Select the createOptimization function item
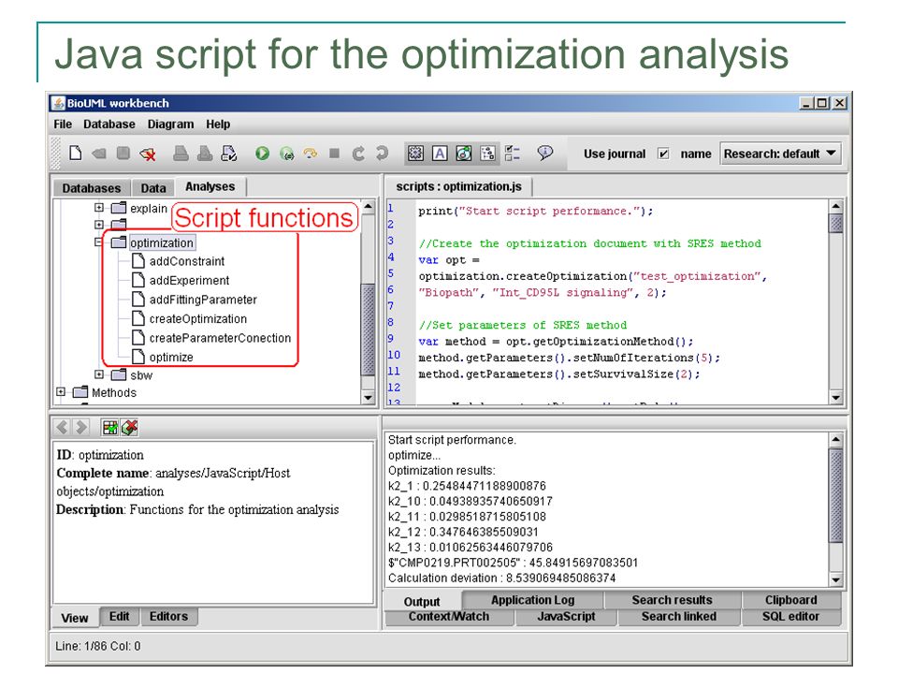The height and width of the screenshot is (674, 898). (x=189, y=319)
